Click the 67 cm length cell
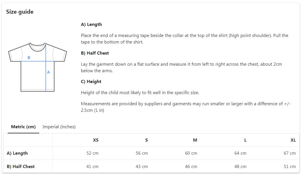This screenshot has width=302, height=176. click(x=289, y=153)
